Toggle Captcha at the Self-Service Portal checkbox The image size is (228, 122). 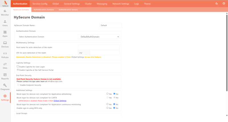18,70
